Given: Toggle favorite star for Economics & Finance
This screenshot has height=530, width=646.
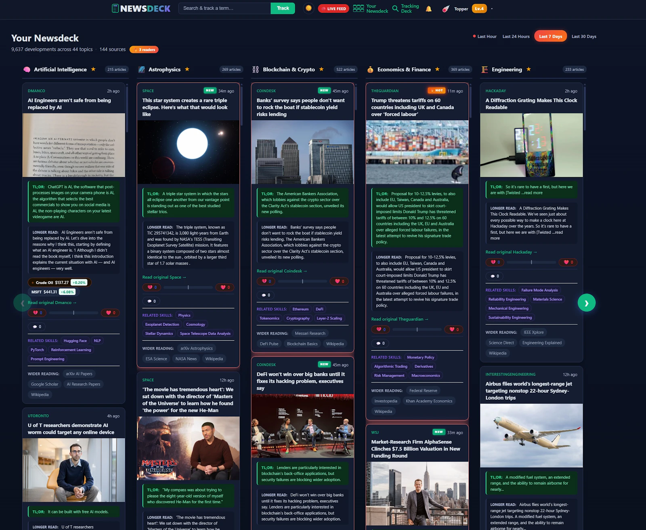Looking at the screenshot, I should 437,69.
